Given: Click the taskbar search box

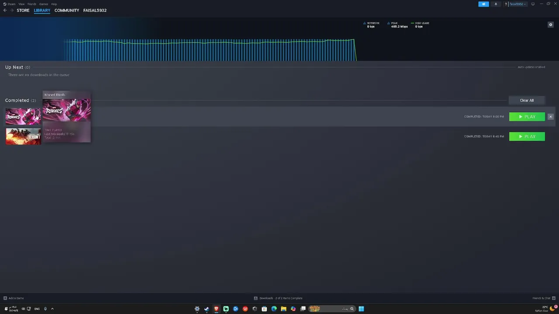Looking at the screenshot, I should point(331,309).
